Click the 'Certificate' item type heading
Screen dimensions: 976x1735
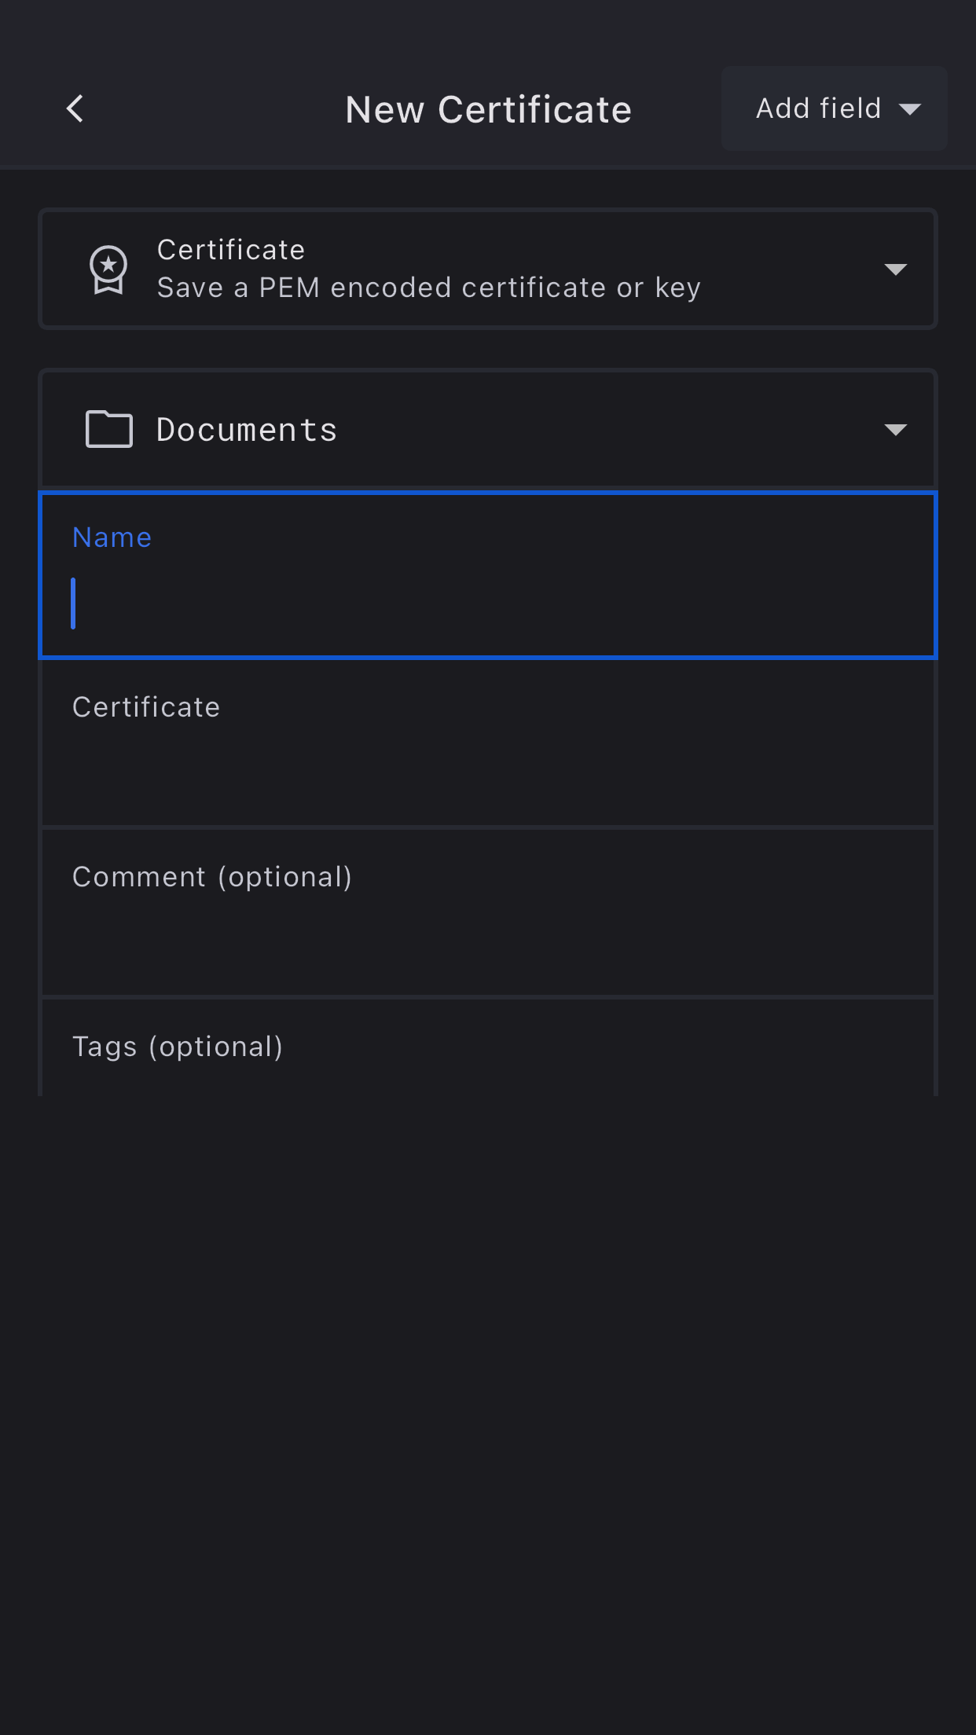coord(231,250)
